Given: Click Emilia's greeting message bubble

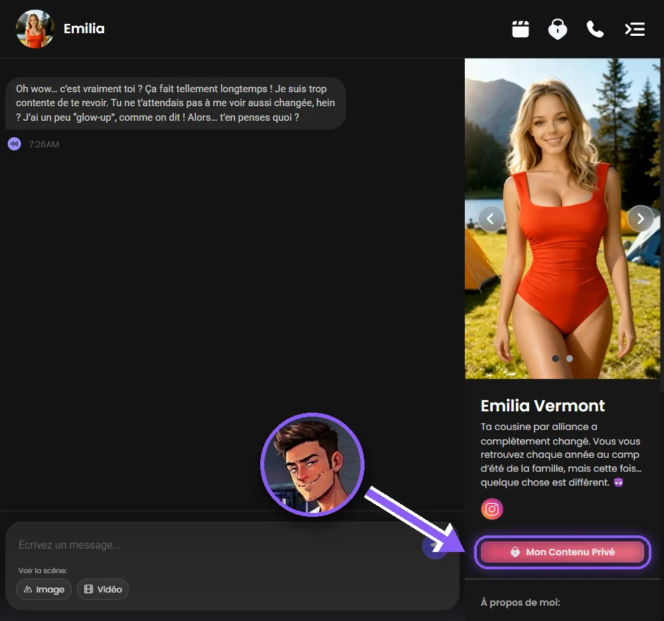Looking at the screenshot, I should click(x=176, y=103).
